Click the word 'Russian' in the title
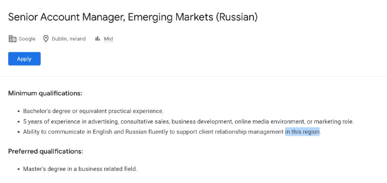 pos(237,17)
